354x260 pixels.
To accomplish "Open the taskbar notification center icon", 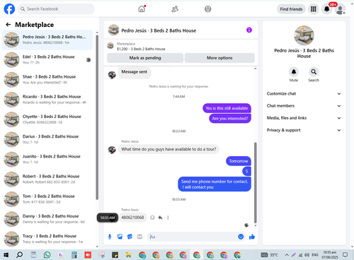I will tap(345, 255).
